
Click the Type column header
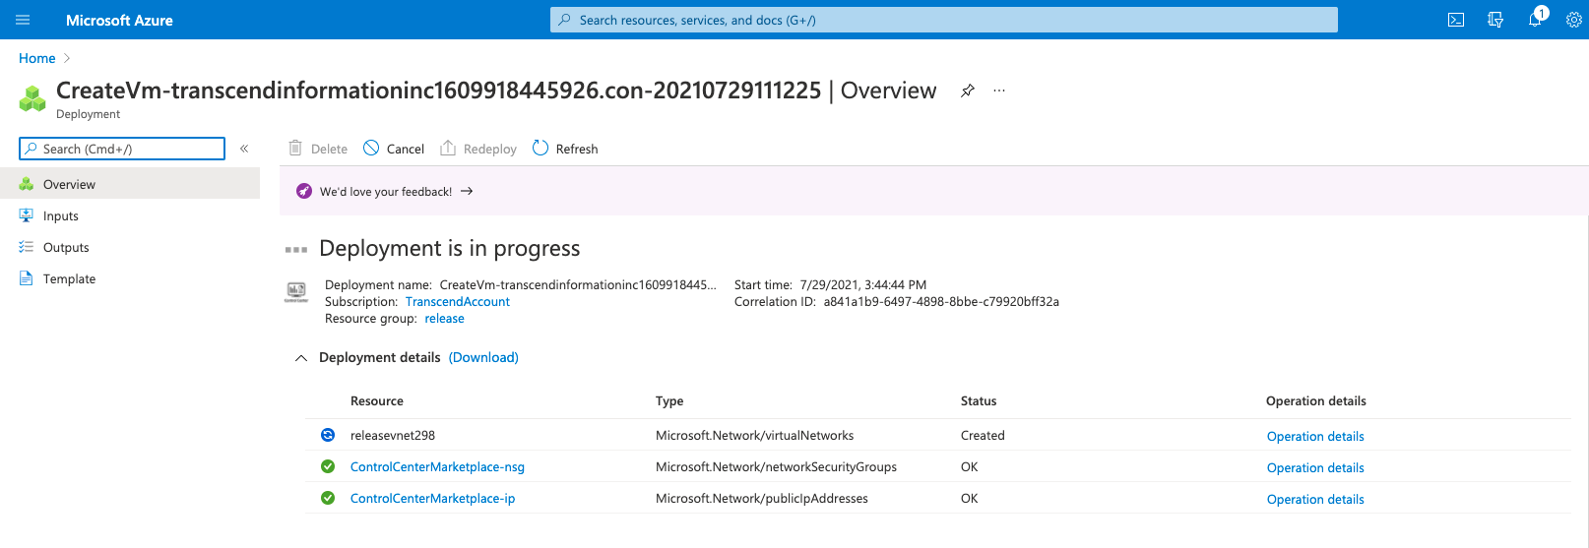669,400
